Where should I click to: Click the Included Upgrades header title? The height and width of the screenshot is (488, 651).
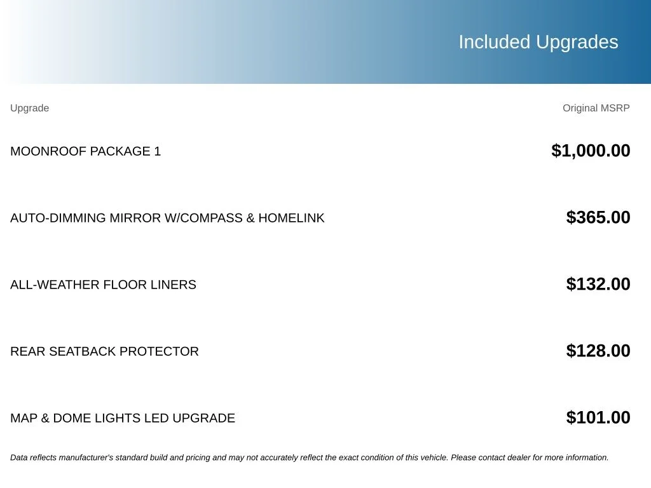pyautogui.click(x=538, y=42)
